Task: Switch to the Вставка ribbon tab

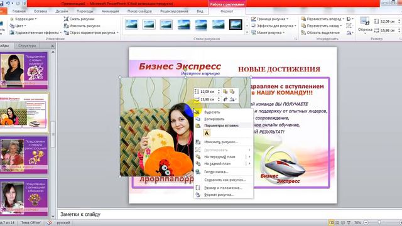Action: point(40,11)
